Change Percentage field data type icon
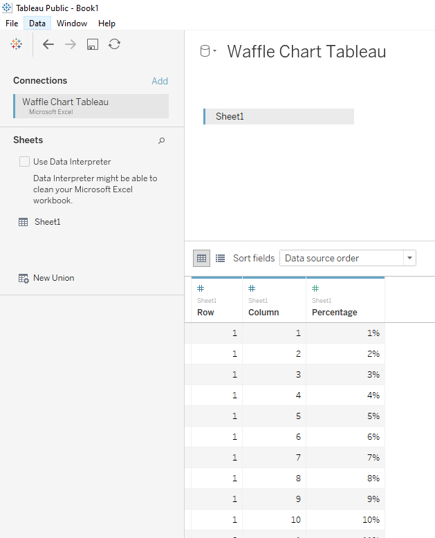This screenshot has width=435, height=538. tap(315, 288)
